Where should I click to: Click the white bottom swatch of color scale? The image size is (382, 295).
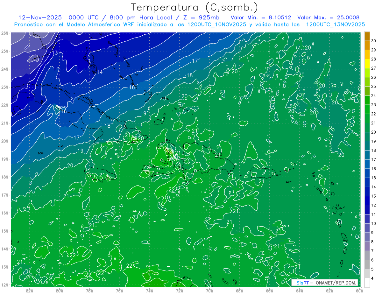click(367, 283)
